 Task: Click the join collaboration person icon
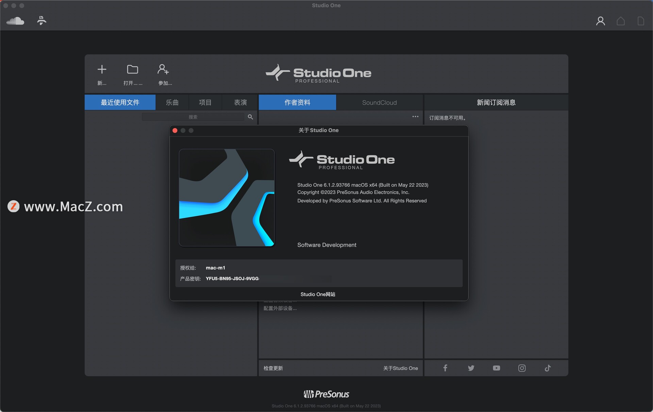(x=163, y=70)
